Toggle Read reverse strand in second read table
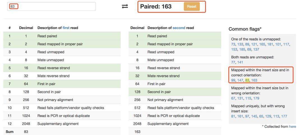Image resolution: width=303 pixels, height=135 pixels. click(175, 68)
